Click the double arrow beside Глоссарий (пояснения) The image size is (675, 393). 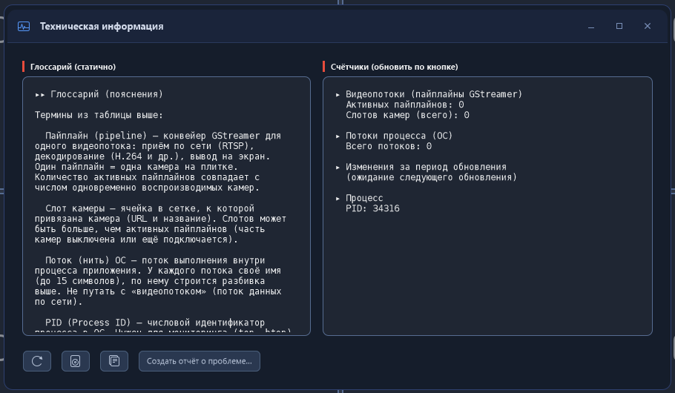[x=40, y=95]
